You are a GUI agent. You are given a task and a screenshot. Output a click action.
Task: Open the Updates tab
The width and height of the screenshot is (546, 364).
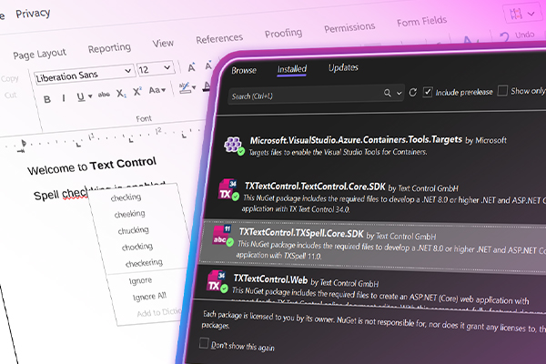click(343, 68)
